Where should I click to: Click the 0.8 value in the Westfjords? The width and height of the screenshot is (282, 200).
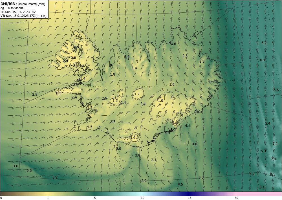(73, 58)
